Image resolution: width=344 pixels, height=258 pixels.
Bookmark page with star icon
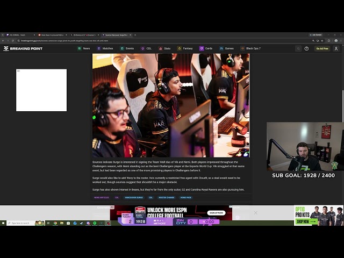tap(322, 41)
